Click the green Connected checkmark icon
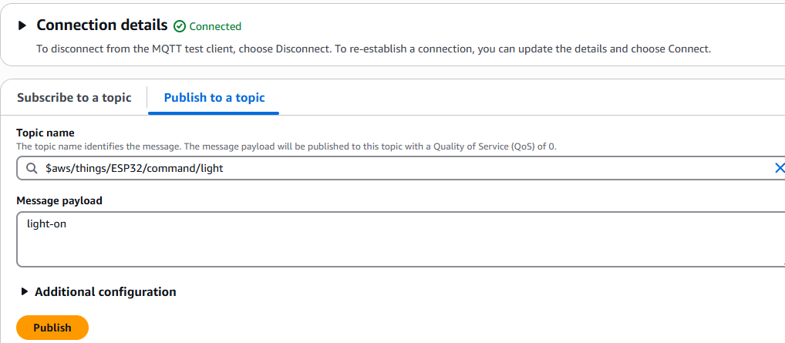This screenshot has height=343, width=785. coord(179,26)
